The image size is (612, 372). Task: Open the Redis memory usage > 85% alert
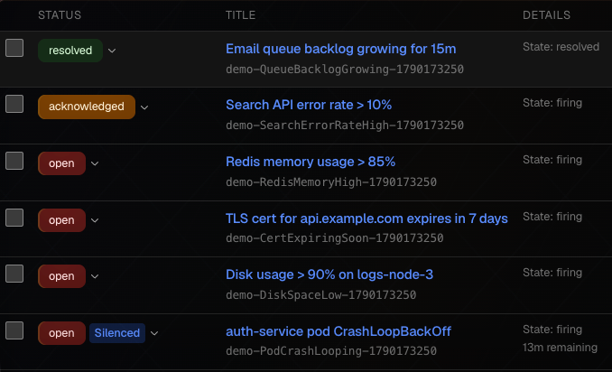(x=311, y=162)
